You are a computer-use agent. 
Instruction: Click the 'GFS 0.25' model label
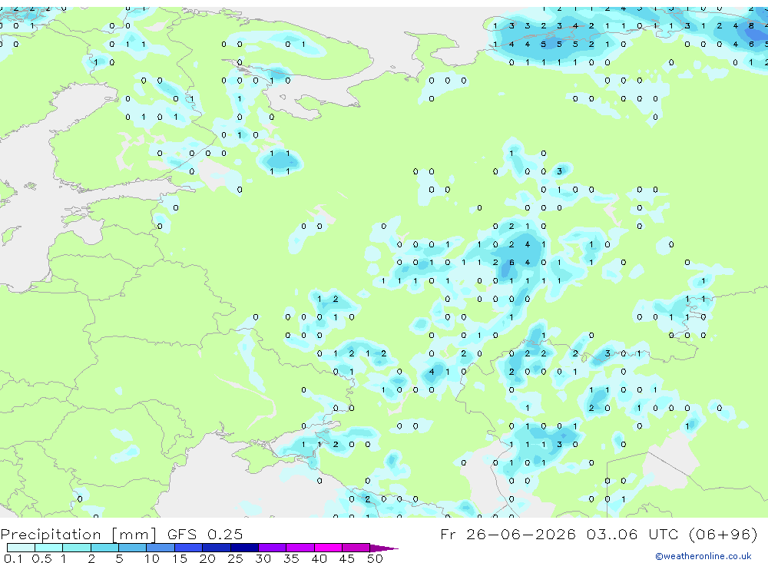pyautogui.click(x=205, y=534)
